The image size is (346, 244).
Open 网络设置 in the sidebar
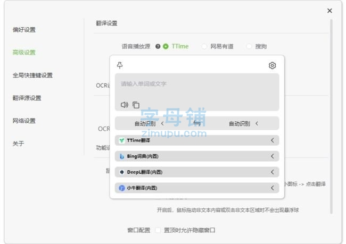coord(24,121)
